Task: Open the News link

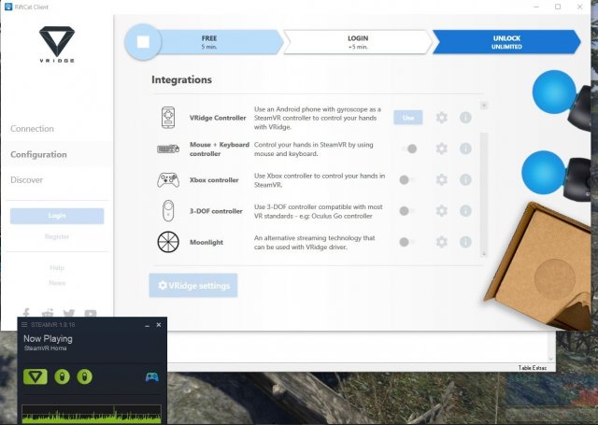Action: click(x=57, y=283)
